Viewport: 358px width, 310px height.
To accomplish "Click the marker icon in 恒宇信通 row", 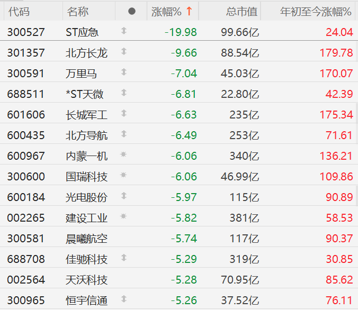I will click(x=124, y=299).
